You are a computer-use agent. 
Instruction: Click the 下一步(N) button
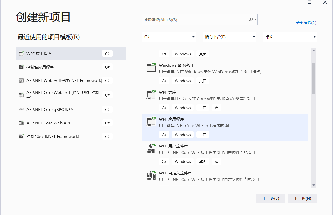point(302,198)
